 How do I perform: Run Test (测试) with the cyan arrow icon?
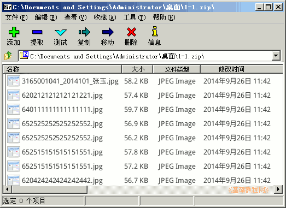(x=60, y=32)
